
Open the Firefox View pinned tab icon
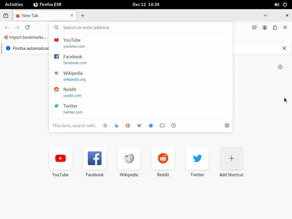[6, 15]
